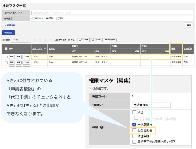This screenshot has width=196, height=149.
Task: Open 閲覧 for employee 10001
Action: [12, 57]
